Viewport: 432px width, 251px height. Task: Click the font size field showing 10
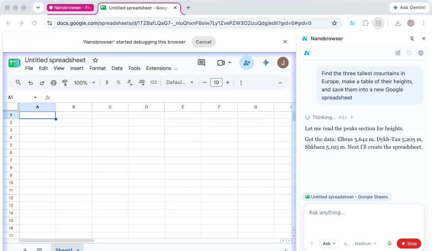pos(216,82)
